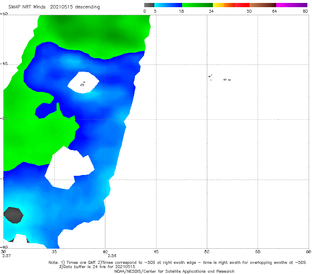Click the "30" longitude axis label
The height and width of the screenshot is (274, 312).
[x=3, y=252]
